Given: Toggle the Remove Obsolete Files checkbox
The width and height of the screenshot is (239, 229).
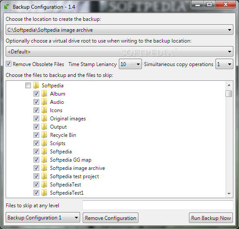Looking at the screenshot, I should coord(9,64).
